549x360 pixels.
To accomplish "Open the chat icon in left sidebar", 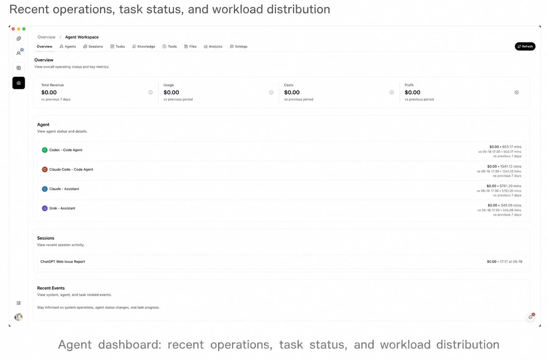I will (19, 39).
